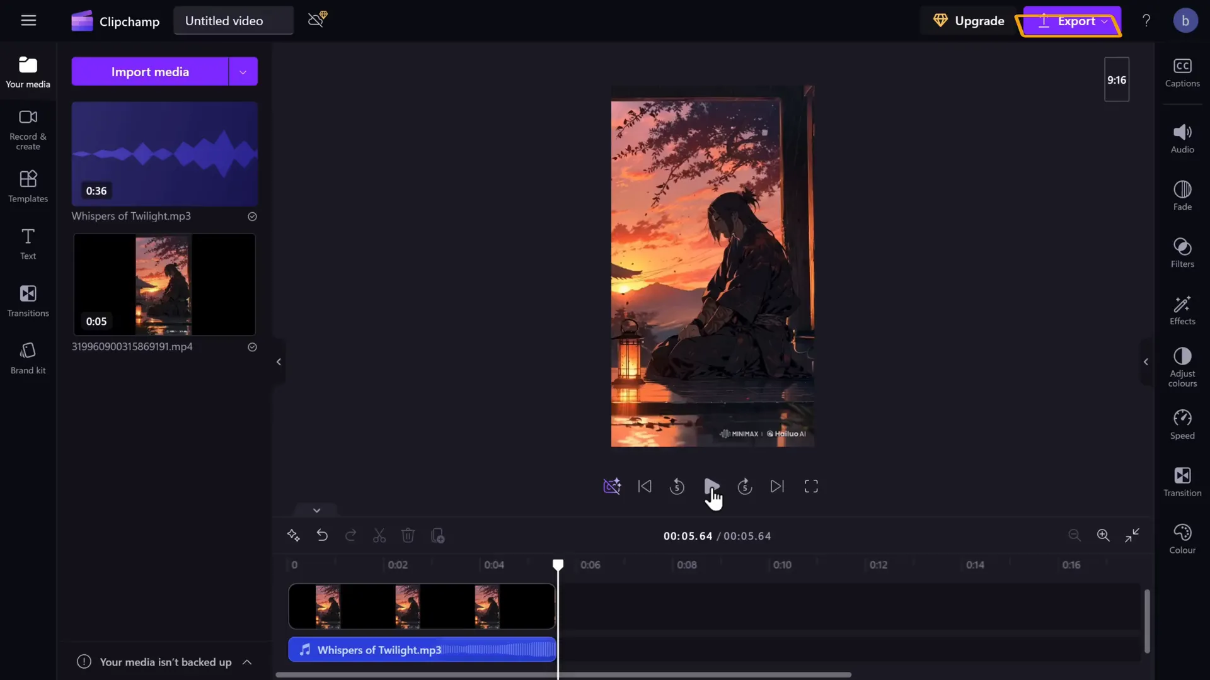Click checkmark icon beside Whispers of Twilight.mp3

[x=252, y=217]
